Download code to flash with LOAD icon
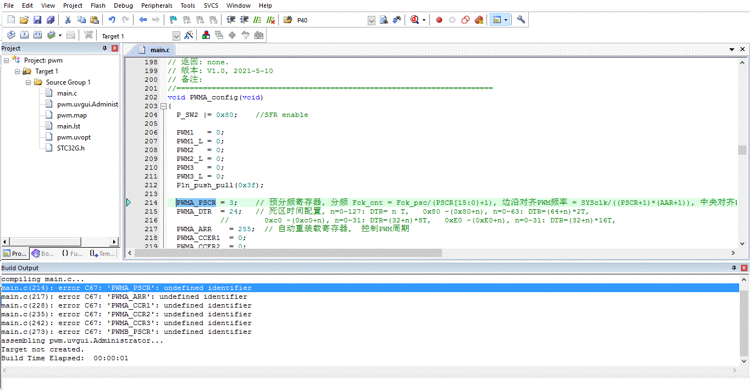The height and width of the screenshot is (391, 753). click(x=88, y=35)
